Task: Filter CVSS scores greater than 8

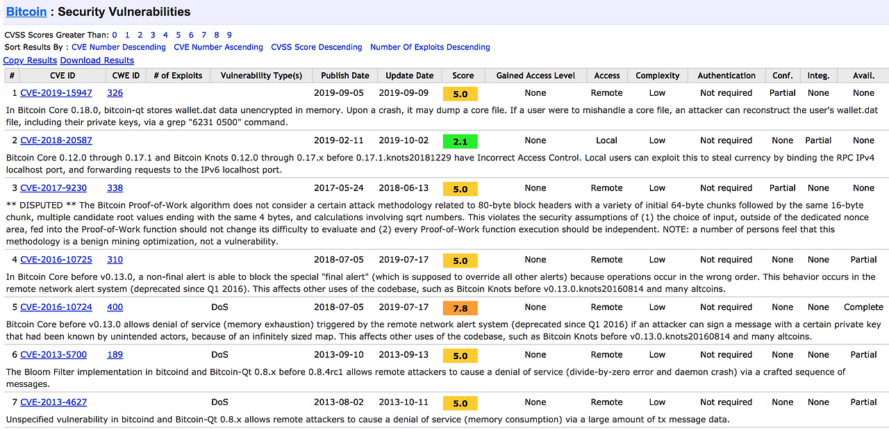Action: (x=217, y=35)
